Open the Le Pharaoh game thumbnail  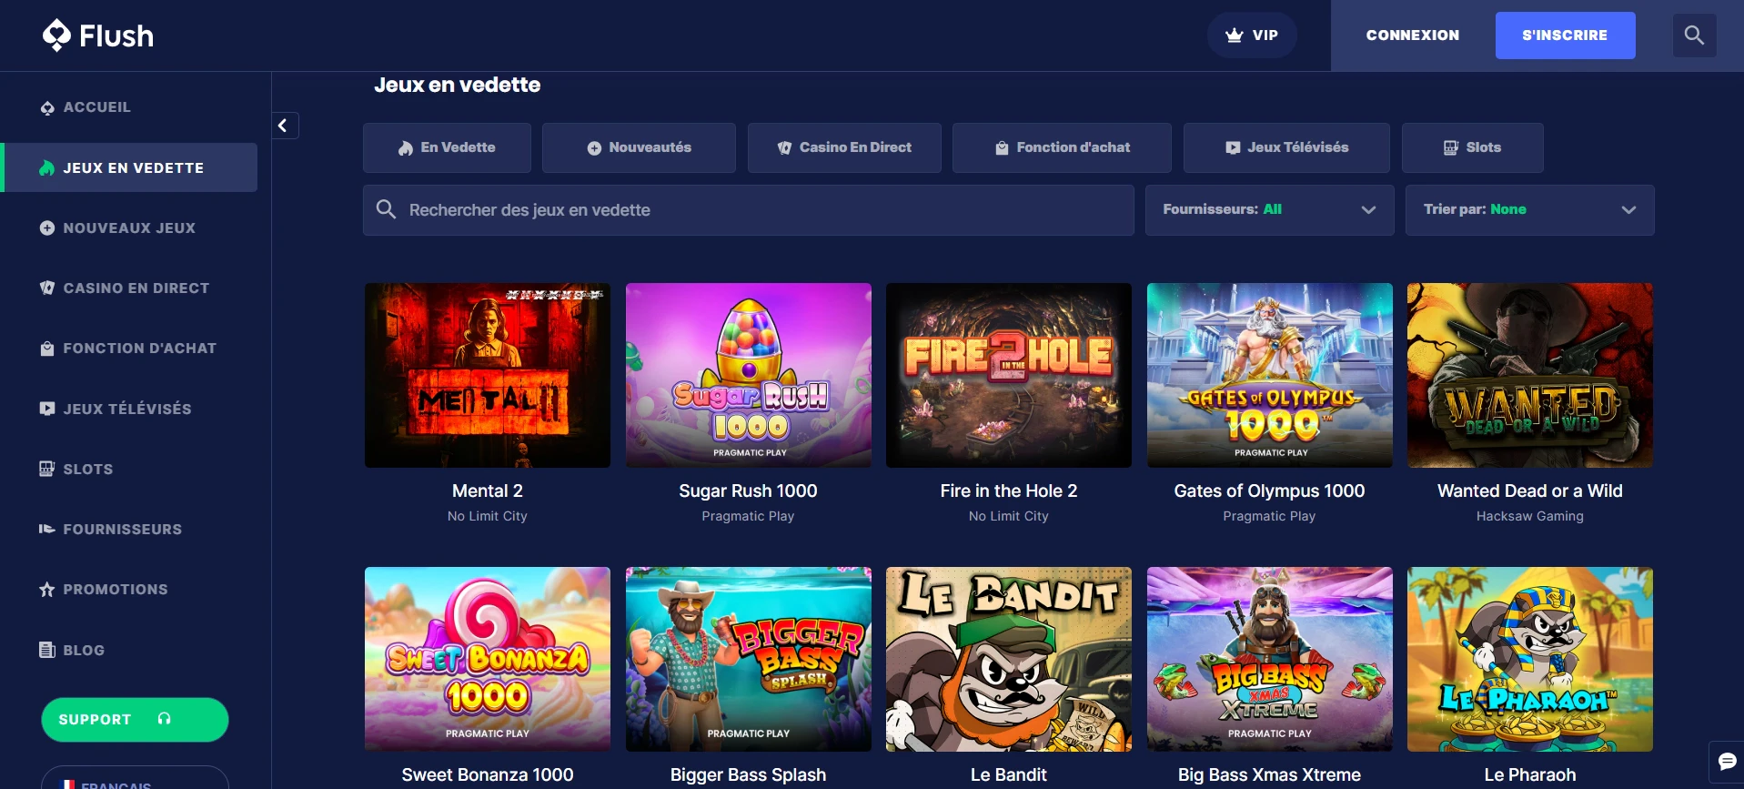pyautogui.click(x=1530, y=659)
